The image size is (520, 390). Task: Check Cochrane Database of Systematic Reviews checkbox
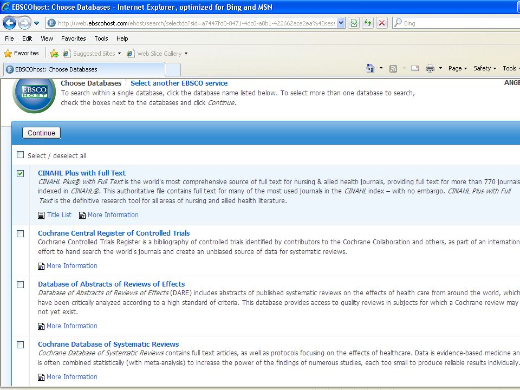[x=21, y=345]
